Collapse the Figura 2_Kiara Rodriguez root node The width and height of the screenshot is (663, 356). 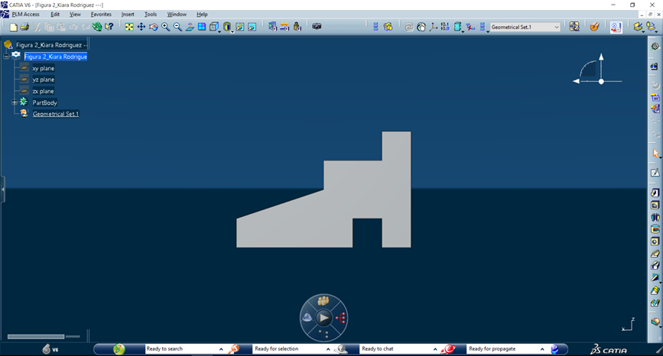pos(6,56)
